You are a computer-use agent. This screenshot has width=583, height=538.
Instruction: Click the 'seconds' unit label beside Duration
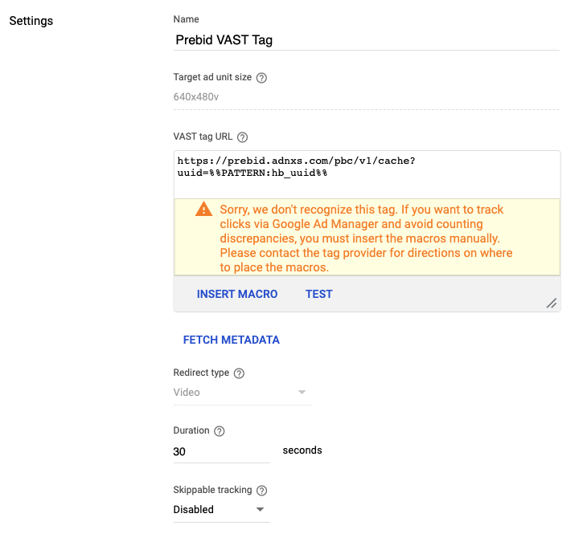pos(302,450)
